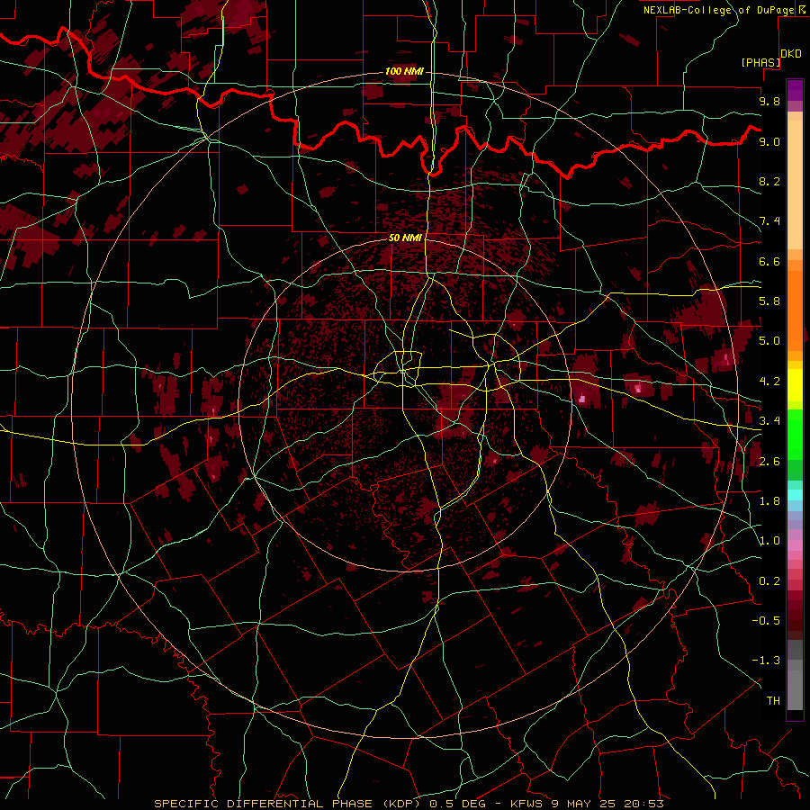This screenshot has width=810, height=810.
Task: Click the NEXLAB-College of DuPage header text
Action: click(721, 10)
